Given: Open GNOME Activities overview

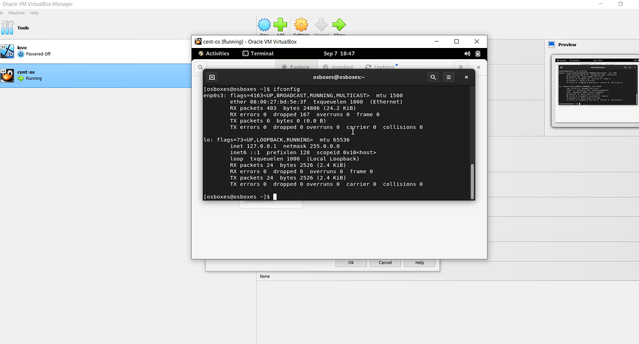Looking at the screenshot, I should (213, 54).
